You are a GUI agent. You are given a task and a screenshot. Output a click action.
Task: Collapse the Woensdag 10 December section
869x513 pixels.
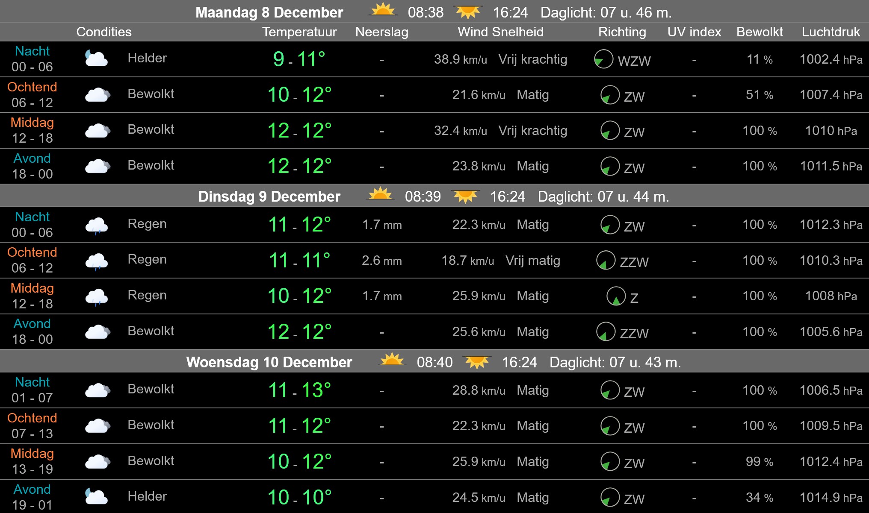269,362
